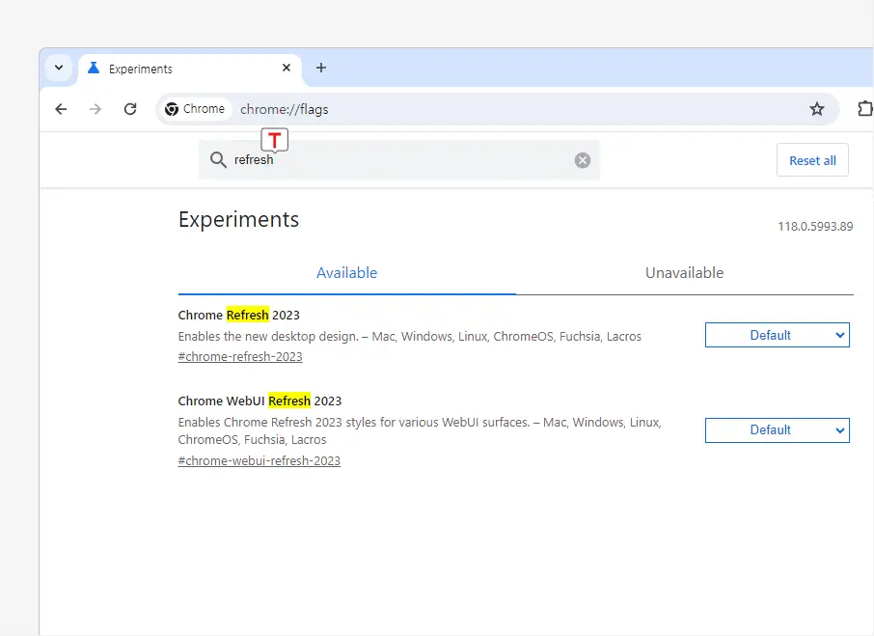Switch to the Unavailable tab
The height and width of the screenshot is (636, 874).
click(685, 272)
